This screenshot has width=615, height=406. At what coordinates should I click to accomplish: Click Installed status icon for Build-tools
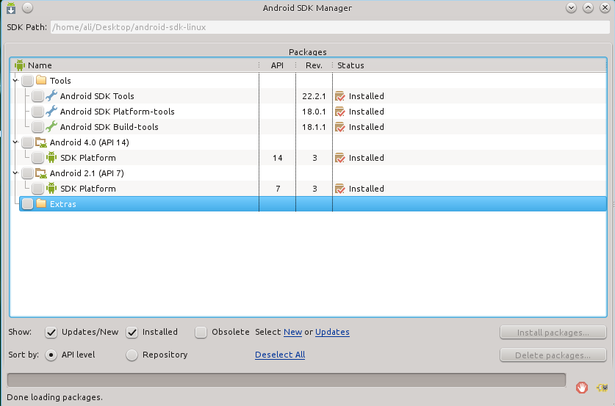tap(339, 127)
